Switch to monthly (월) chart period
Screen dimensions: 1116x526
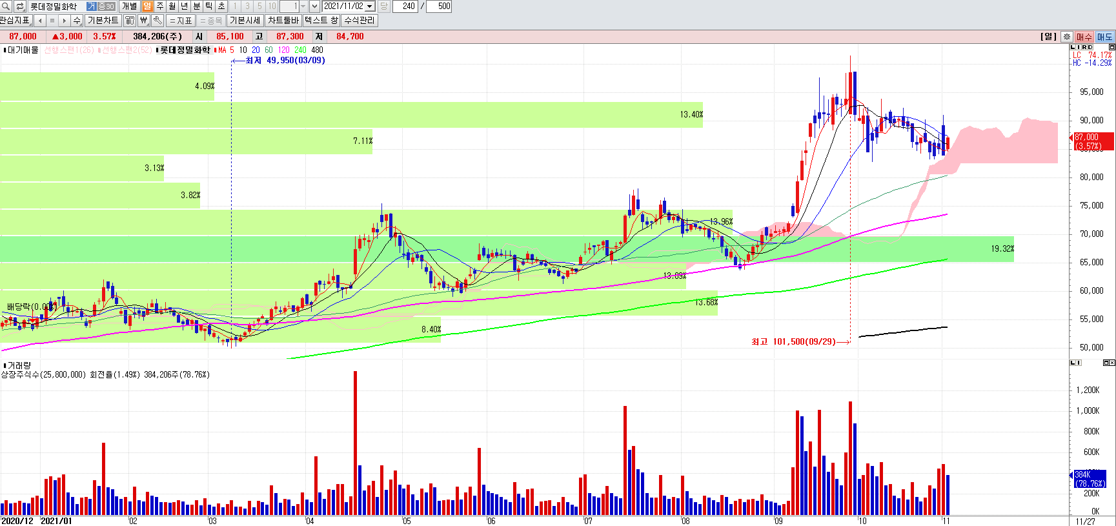click(172, 6)
